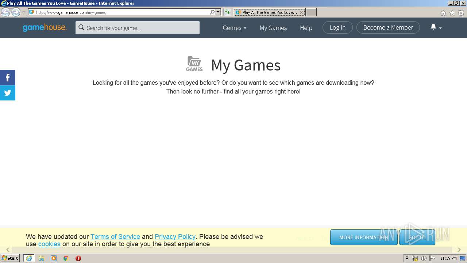
Task: Click the MORE INFORMATION button
Action: click(364, 237)
